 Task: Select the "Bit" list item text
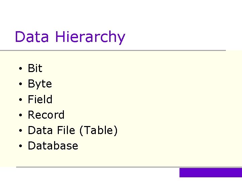tap(35, 68)
